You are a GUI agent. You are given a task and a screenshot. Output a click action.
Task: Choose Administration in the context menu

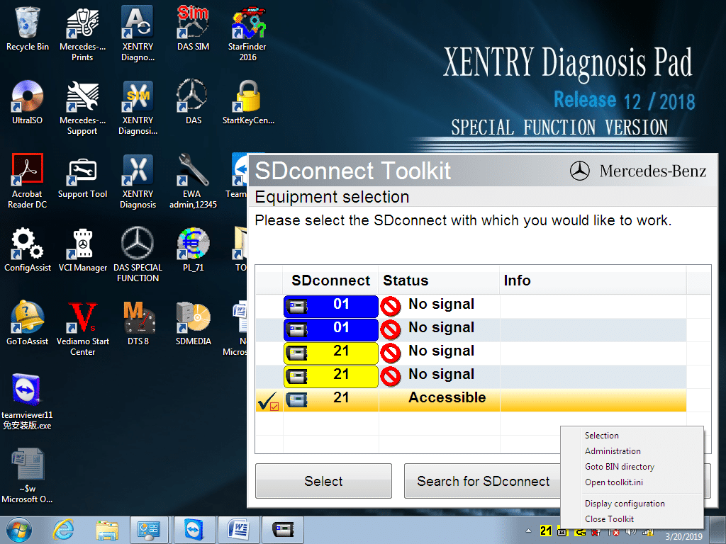[x=613, y=451]
